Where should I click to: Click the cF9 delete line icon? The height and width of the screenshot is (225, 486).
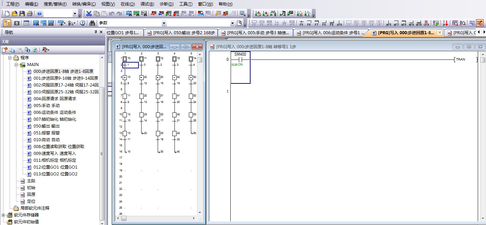pos(426,23)
